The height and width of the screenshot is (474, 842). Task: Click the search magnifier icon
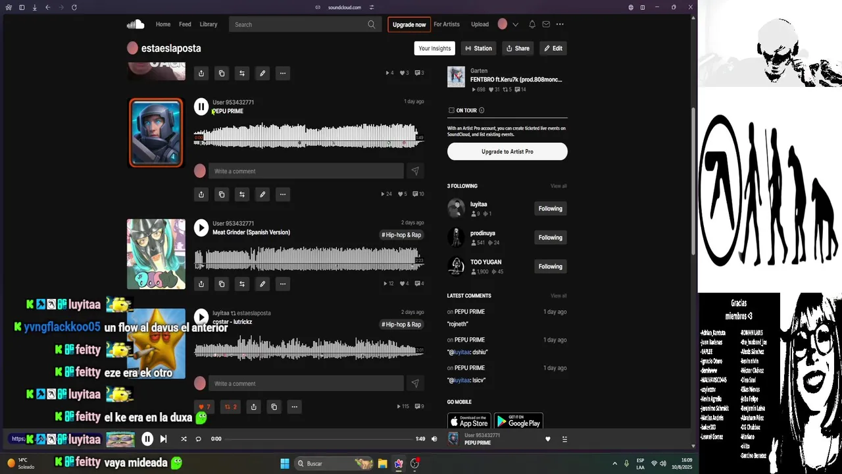coord(372,24)
